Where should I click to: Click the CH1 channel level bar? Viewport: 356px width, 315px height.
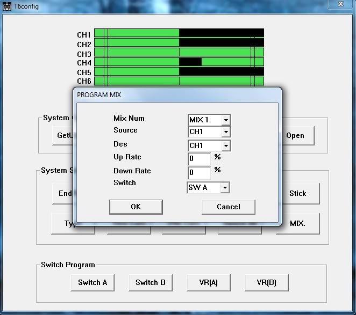click(179, 34)
